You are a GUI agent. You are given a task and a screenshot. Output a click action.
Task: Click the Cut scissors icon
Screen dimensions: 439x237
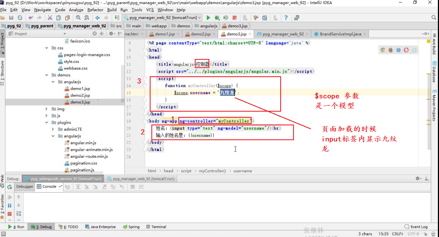[50, 18]
